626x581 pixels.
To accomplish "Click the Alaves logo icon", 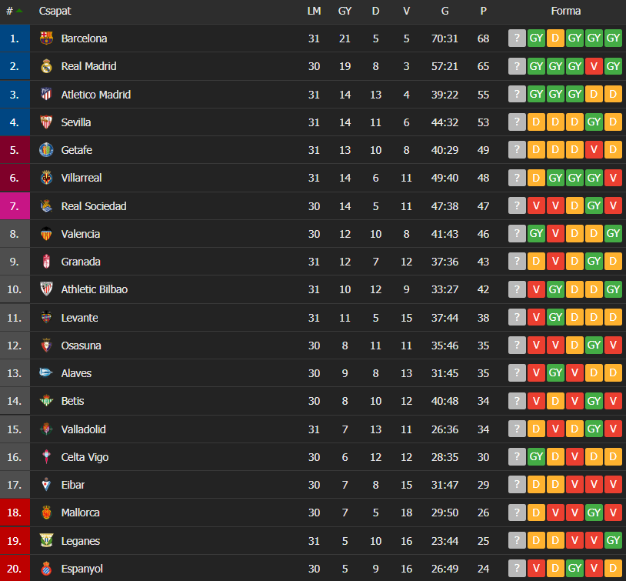I will pyautogui.click(x=46, y=372).
